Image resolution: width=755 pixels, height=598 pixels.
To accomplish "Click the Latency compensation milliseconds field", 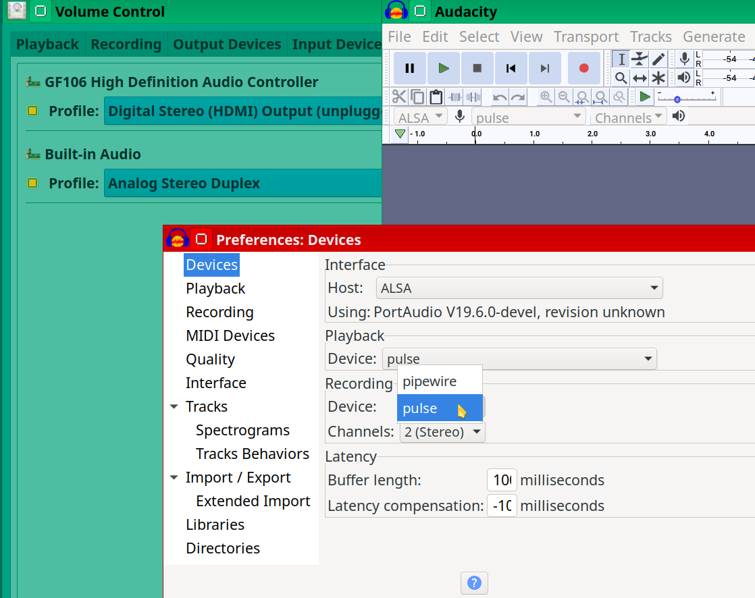I will [502, 506].
